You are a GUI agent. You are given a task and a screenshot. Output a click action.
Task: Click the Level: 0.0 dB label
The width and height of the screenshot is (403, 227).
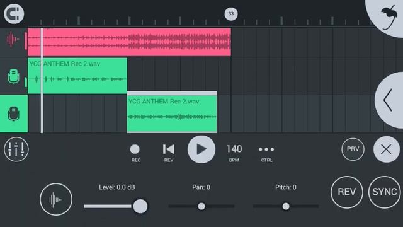coord(117,187)
